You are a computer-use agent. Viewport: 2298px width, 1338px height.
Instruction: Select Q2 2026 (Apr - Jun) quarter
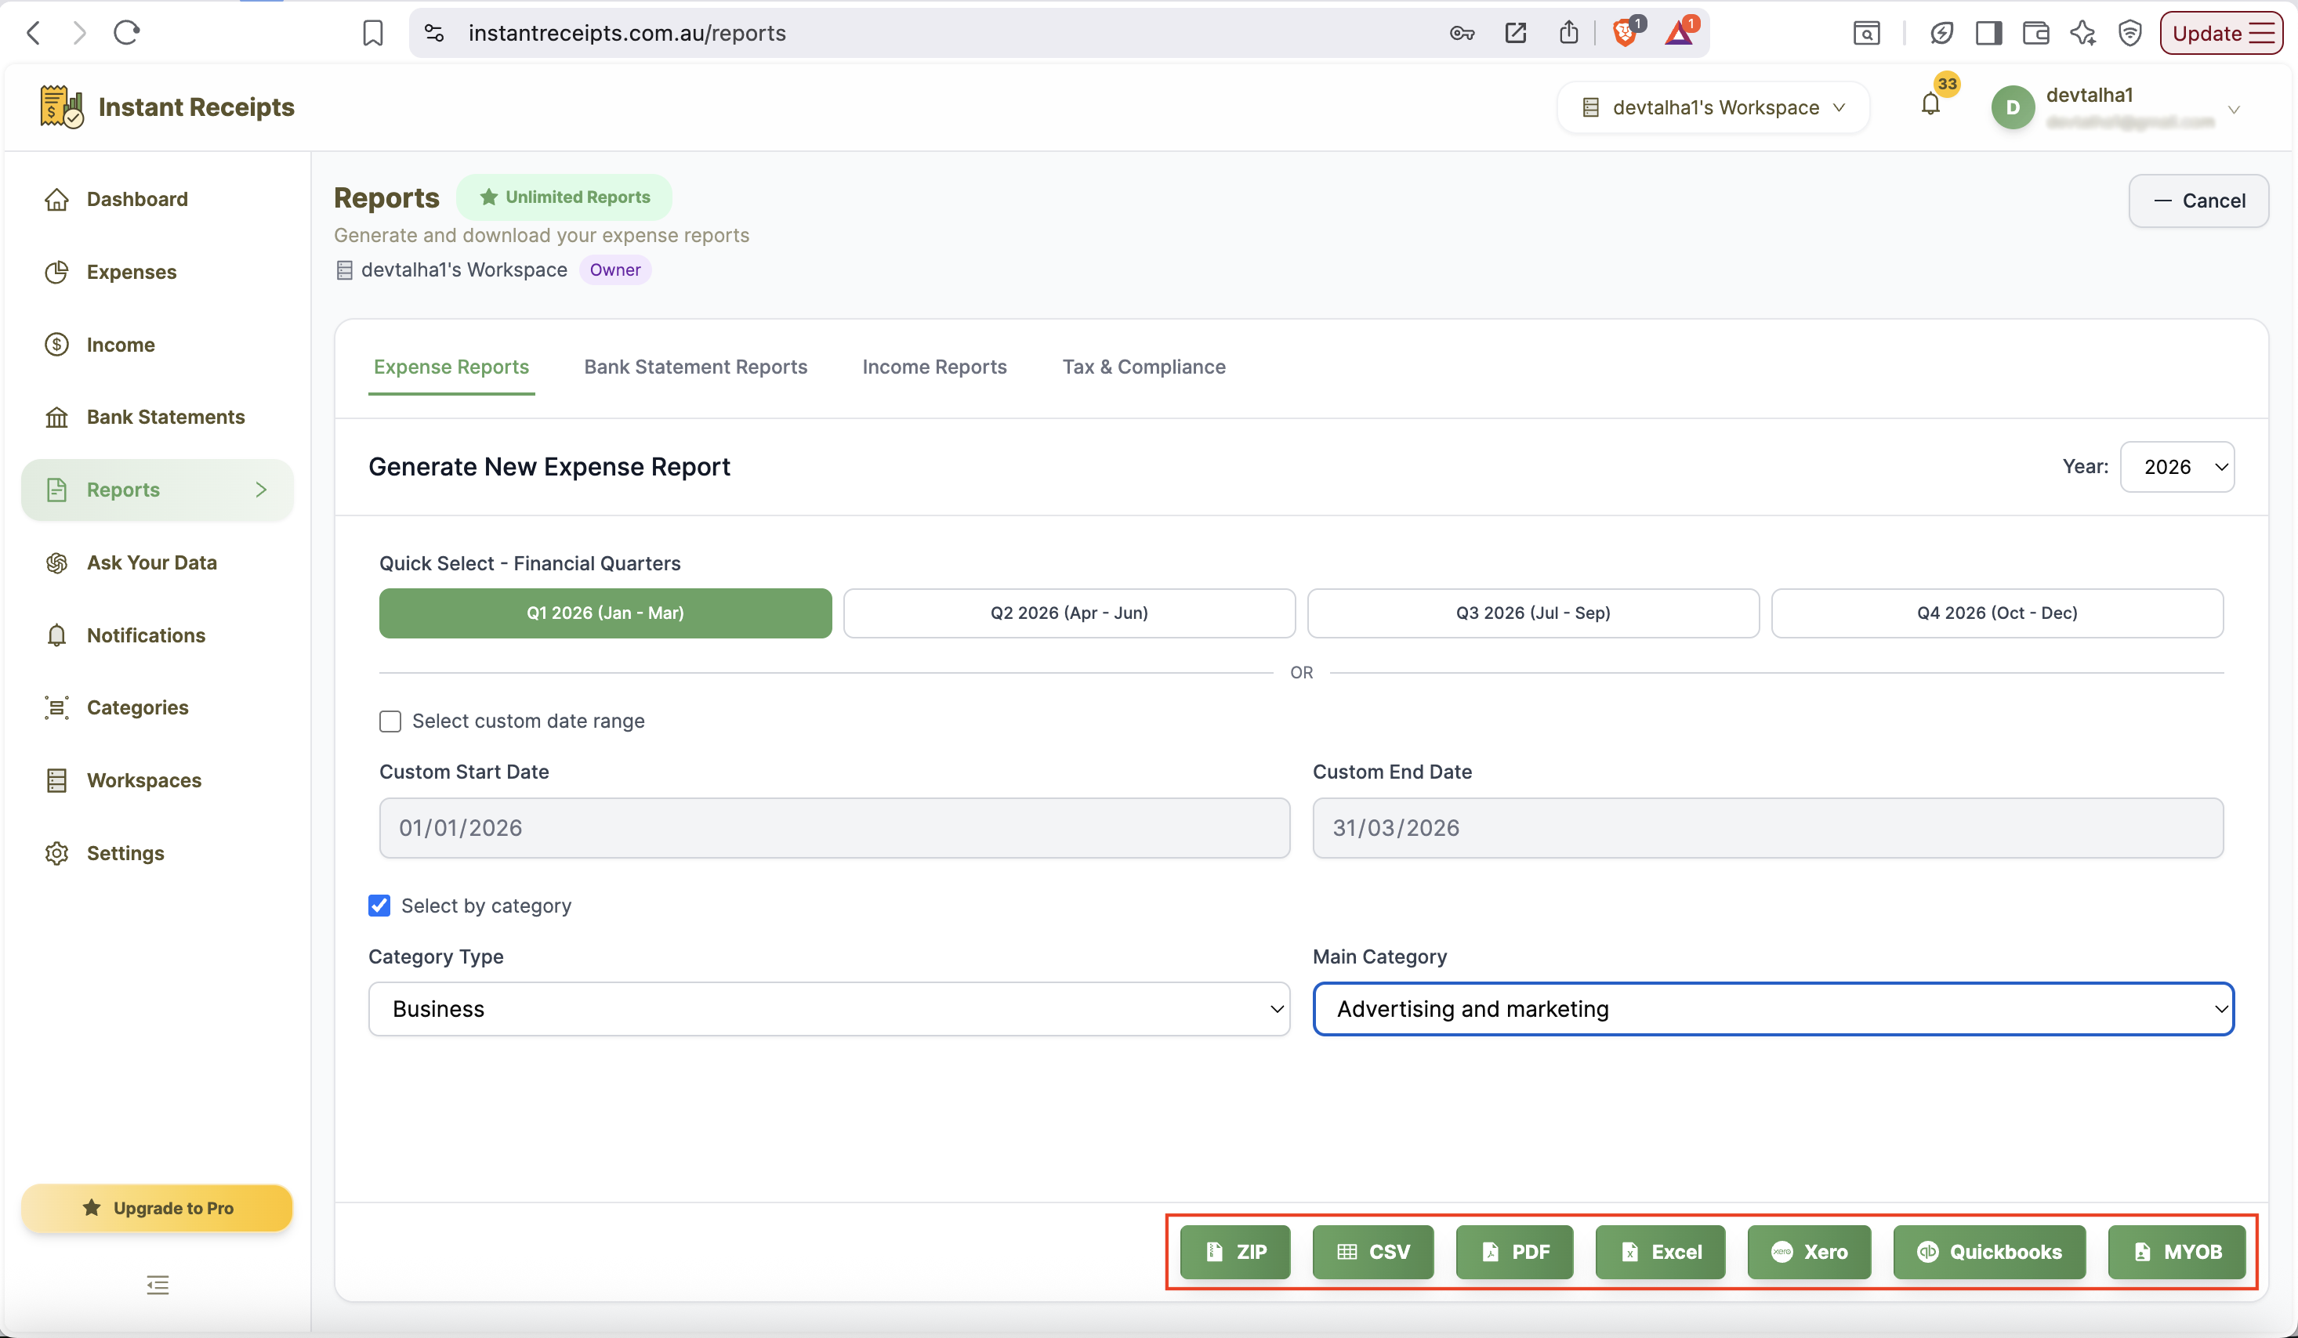coord(1070,613)
